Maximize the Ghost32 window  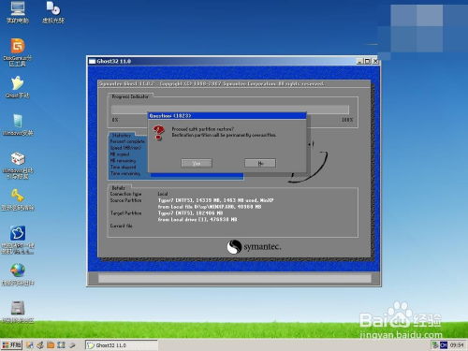coord(368,62)
